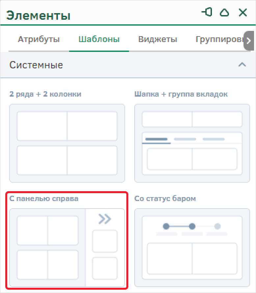Click the Системные section title
256x293 pixels.
[36, 65]
